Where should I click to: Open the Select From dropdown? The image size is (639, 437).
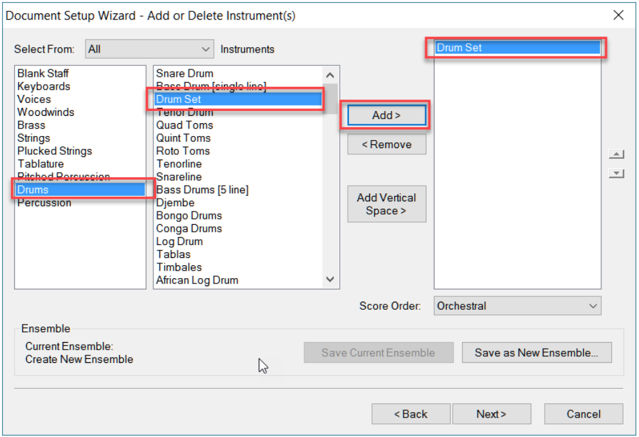tap(149, 48)
